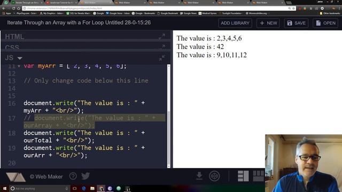Click Cortana microphone icon

pos(66,188)
